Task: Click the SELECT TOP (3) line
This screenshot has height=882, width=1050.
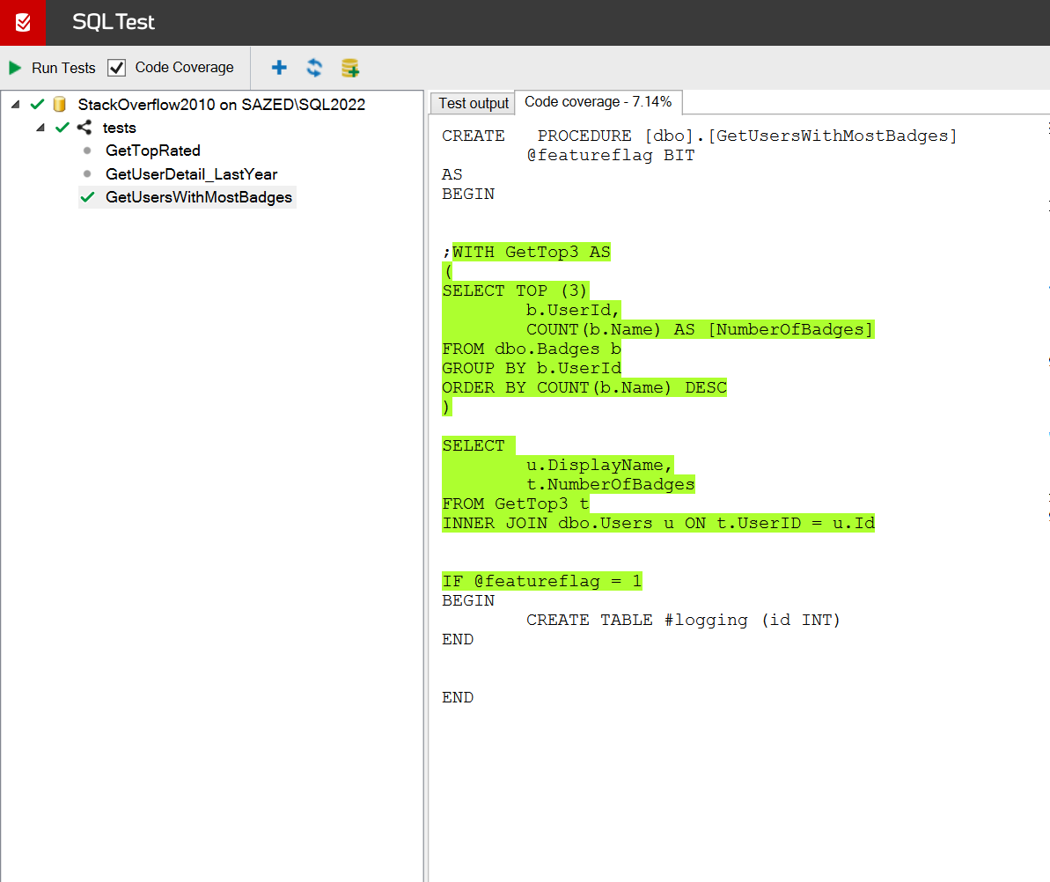Action: [515, 290]
